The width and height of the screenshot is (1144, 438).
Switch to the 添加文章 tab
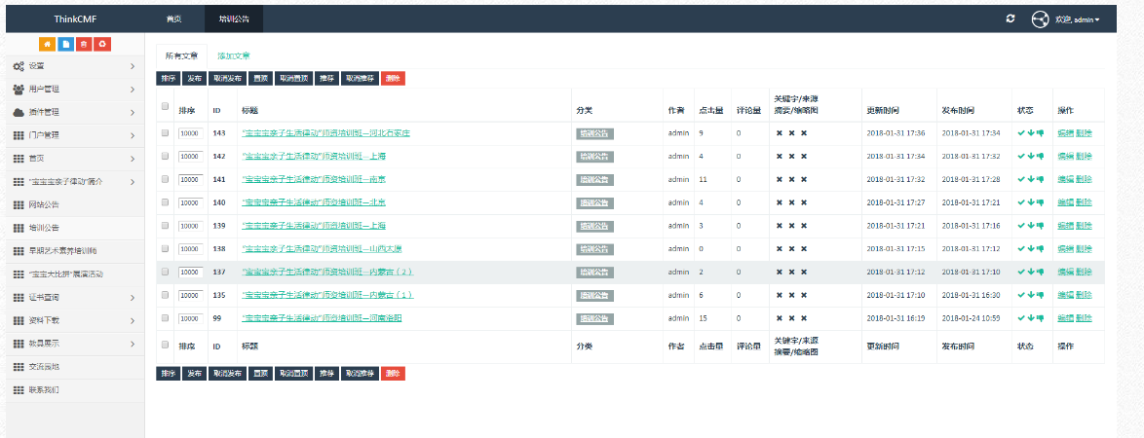pyautogui.click(x=233, y=56)
